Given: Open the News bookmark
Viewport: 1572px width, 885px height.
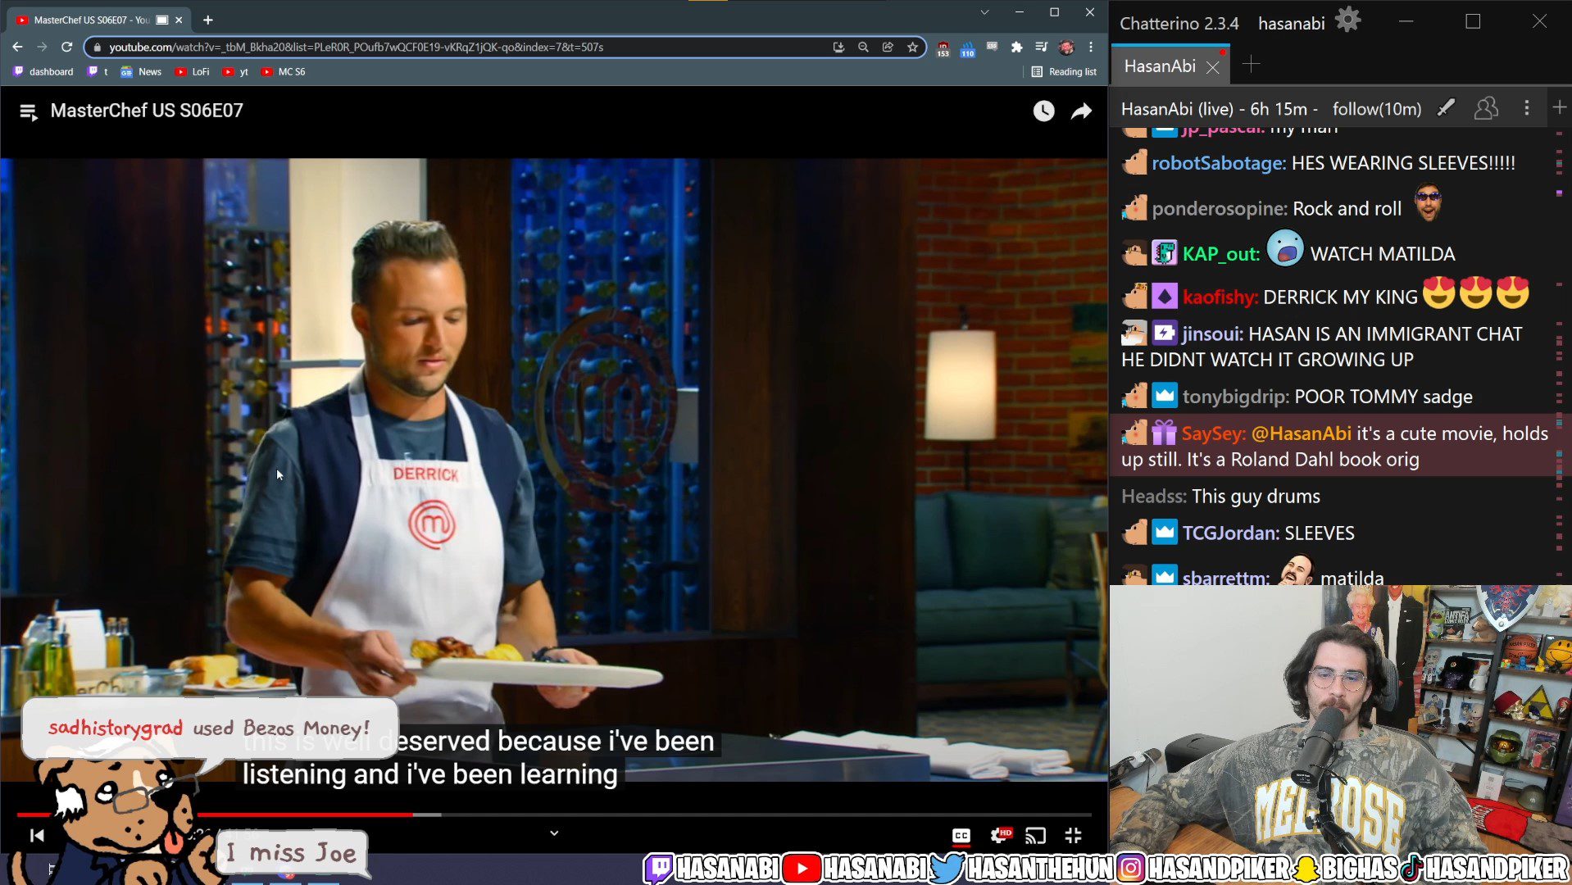Looking at the screenshot, I should click(x=141, y=71).
